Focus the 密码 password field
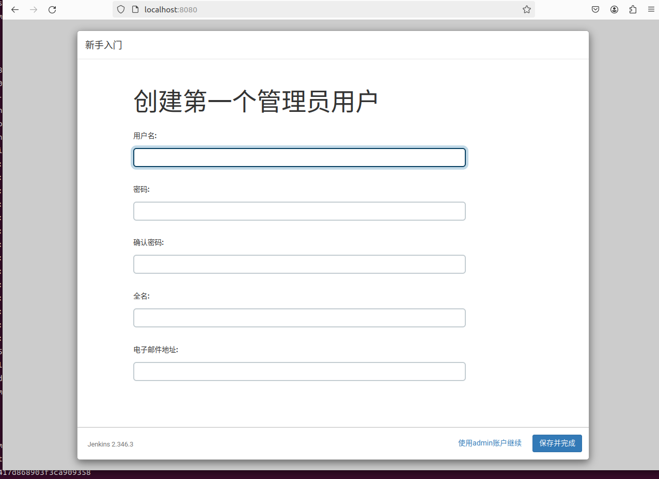Image resolution: width=659 pixels, height=479 pixels. point(300,211)
